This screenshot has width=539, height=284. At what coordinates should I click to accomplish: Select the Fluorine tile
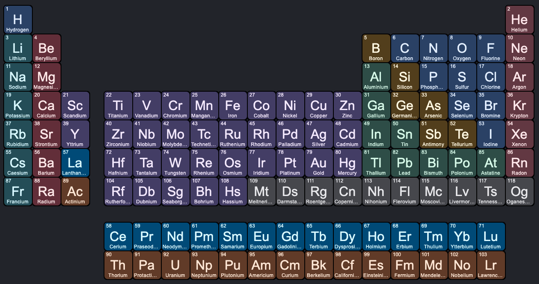coord(491,48)
